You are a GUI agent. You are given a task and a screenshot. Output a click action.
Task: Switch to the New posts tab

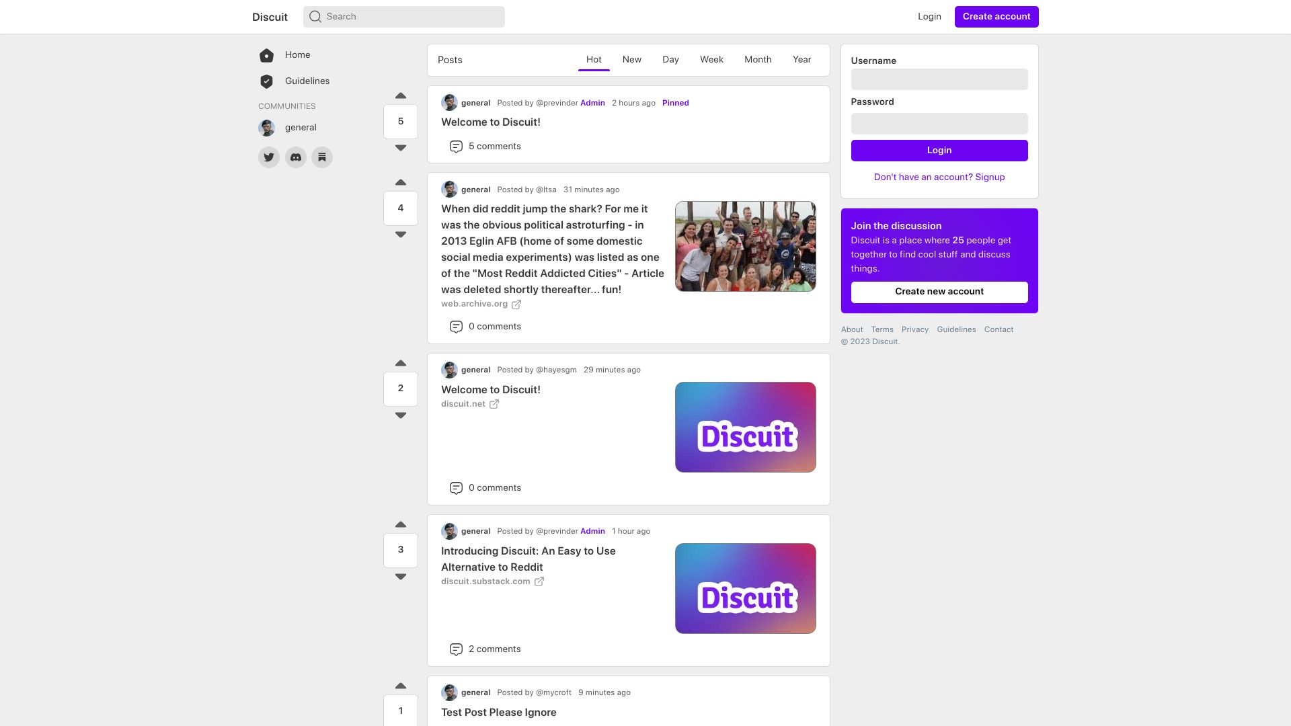coord(632,60)
